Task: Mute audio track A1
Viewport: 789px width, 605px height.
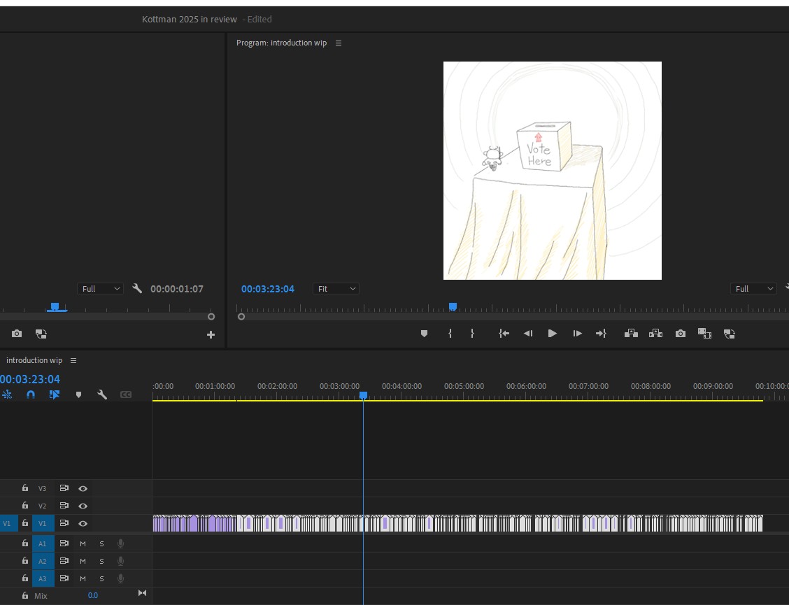Action: coord(83,543)
